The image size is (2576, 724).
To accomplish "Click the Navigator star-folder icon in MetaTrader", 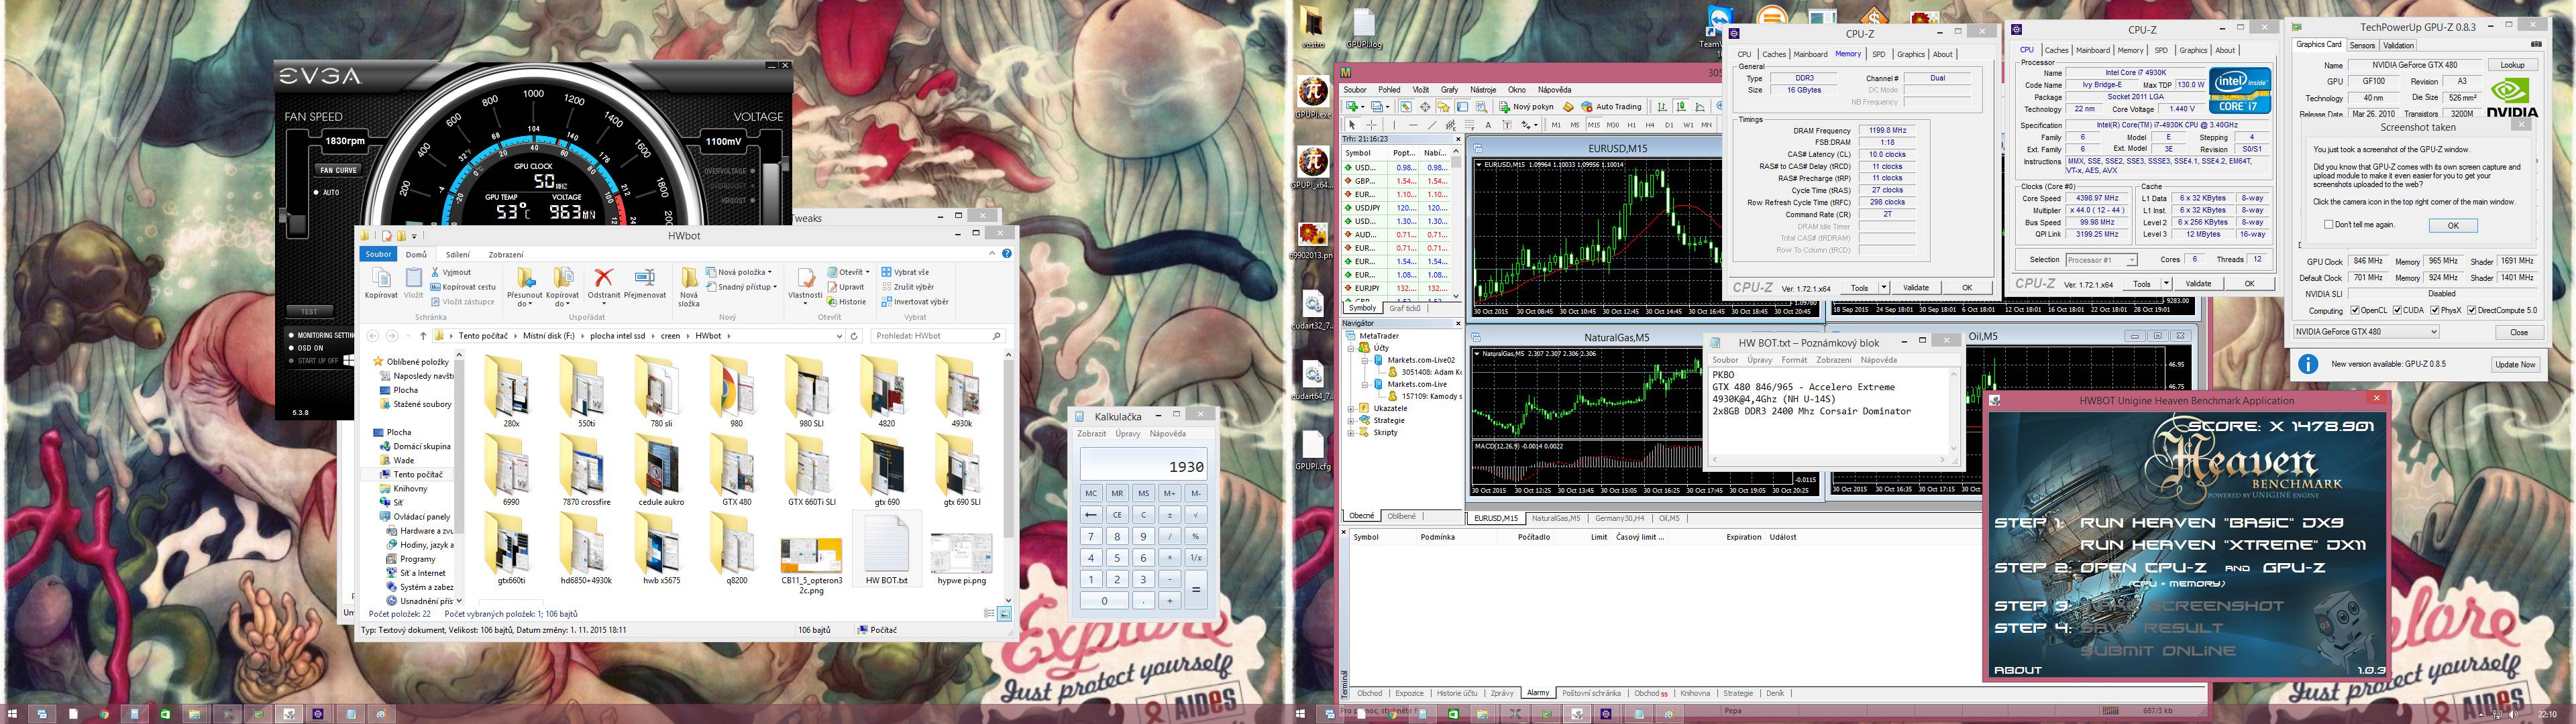I will [x=1444, y=107].
